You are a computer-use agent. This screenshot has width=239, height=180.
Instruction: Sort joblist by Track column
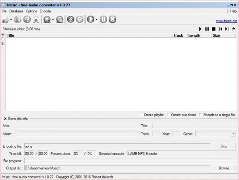tap(180, 35)
